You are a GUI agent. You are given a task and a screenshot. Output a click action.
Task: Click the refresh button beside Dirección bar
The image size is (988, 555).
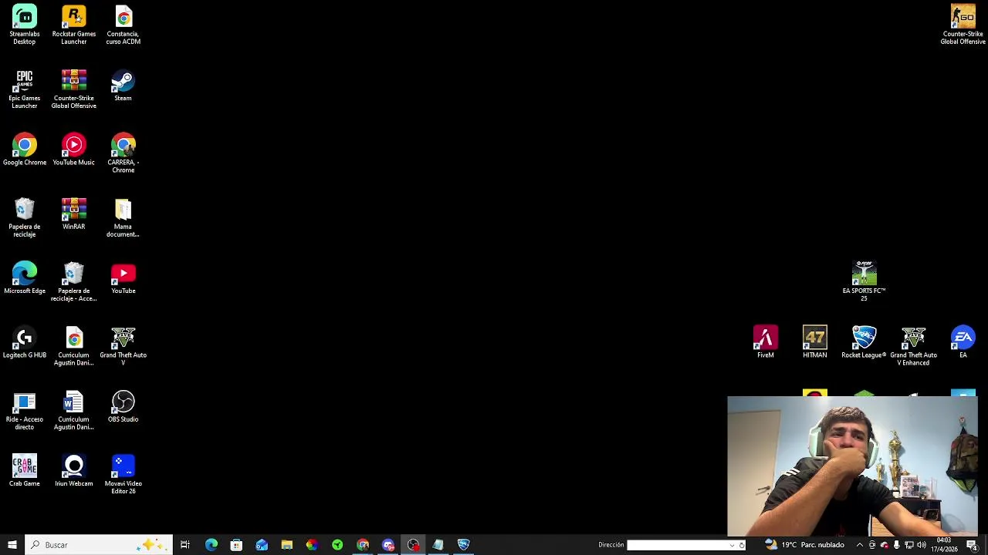(742, 545)
